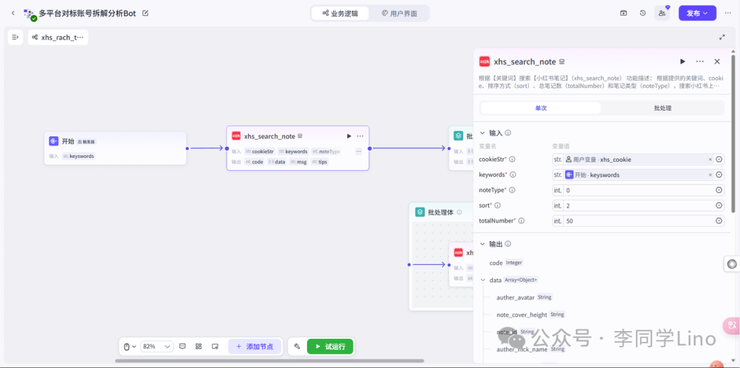Image resolution: width=740 pixels, height=368 pixels.
Task: Click the noteType value field showing 0
Action: tap(638, 190)
